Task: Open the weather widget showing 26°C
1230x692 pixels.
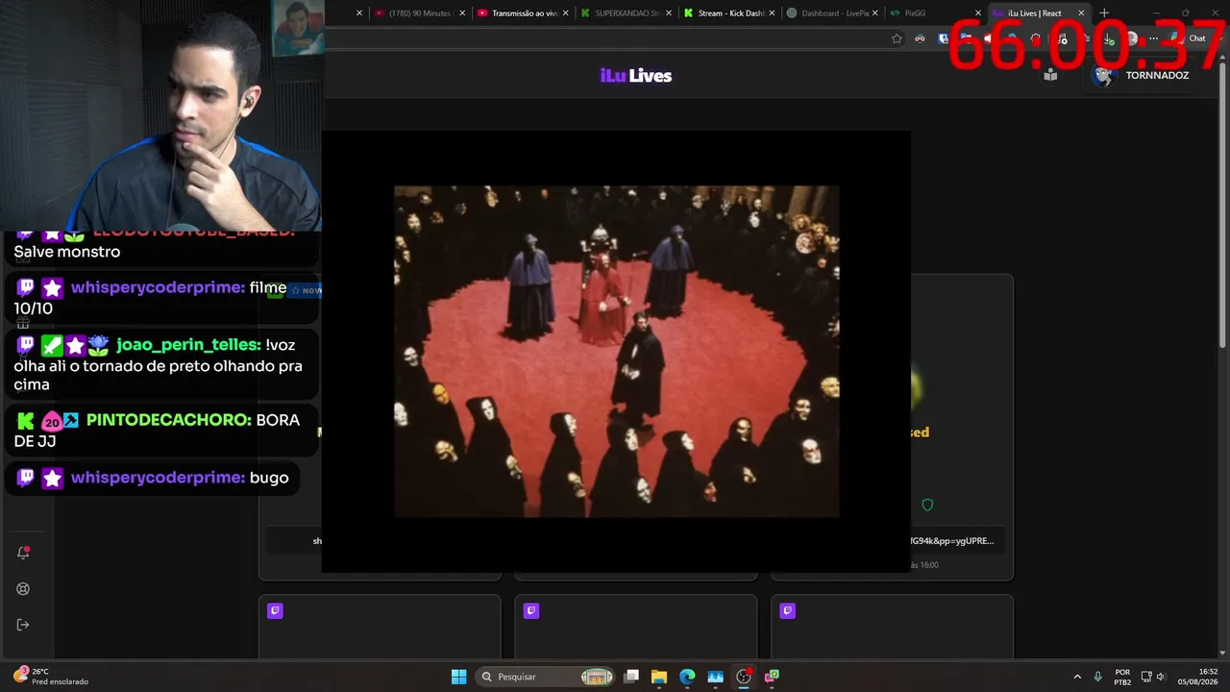Action: click(x=50, y=677)
